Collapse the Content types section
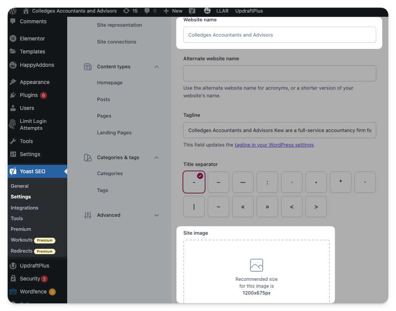396x311 pixels. coord(156,67)
